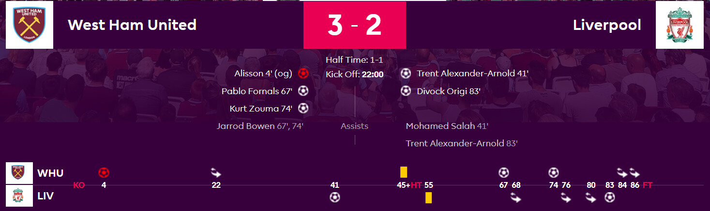Click the Liverpool crest in header
710x211 pixels.
coord(680,25)
